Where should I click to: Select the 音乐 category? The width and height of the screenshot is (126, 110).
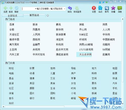click(11, 98)
